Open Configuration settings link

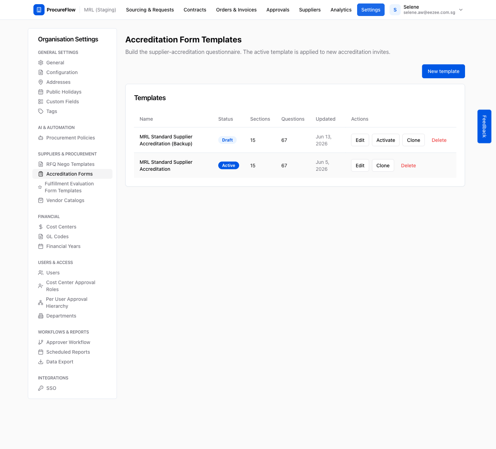72,72
